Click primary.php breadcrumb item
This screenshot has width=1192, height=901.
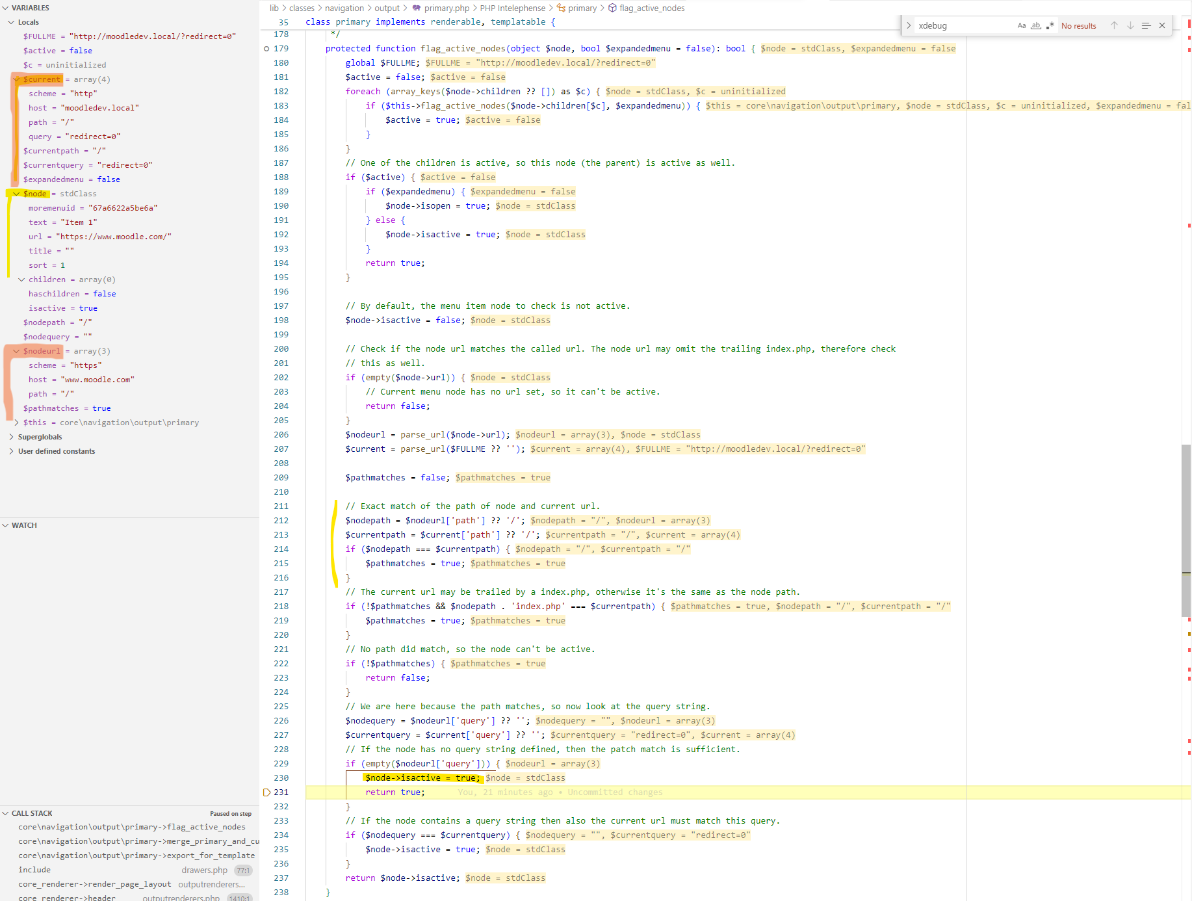pos(447,8)
